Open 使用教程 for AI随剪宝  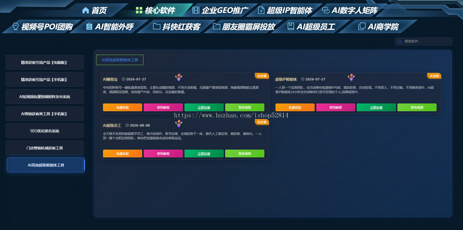point(163,107)
